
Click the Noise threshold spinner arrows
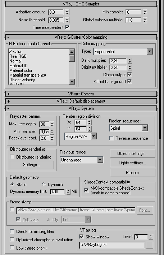67,20
